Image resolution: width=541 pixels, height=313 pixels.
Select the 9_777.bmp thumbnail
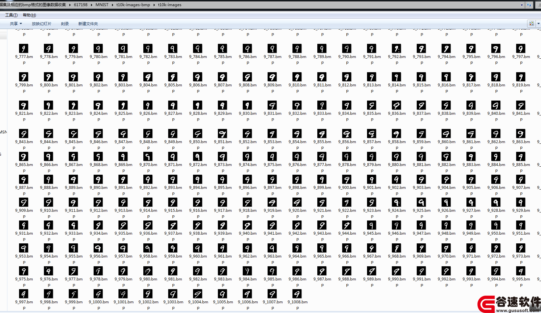[x=24, y=48]
